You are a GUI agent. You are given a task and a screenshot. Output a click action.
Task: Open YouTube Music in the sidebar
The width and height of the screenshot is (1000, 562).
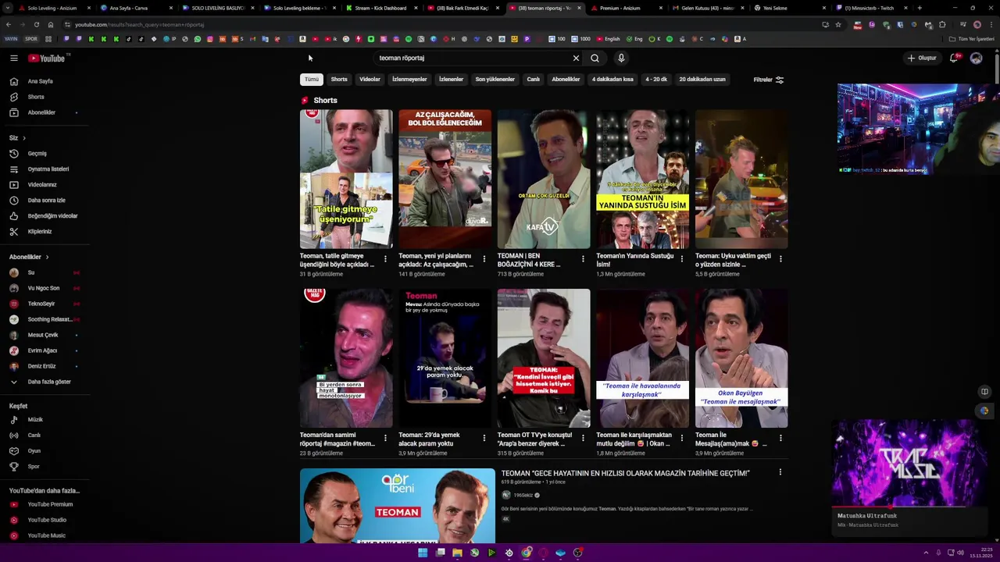(47, 535)
